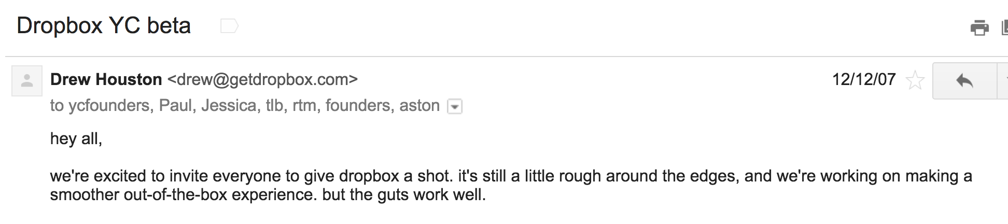Click sender name Drew Houston
Image resolution: width=1008 pixels, height=224 pixels.
pyautogui.click(x=106, y=79)
